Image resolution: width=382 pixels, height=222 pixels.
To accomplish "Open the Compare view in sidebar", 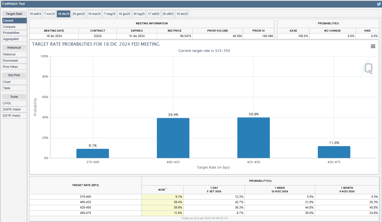I will click(14, 27).
